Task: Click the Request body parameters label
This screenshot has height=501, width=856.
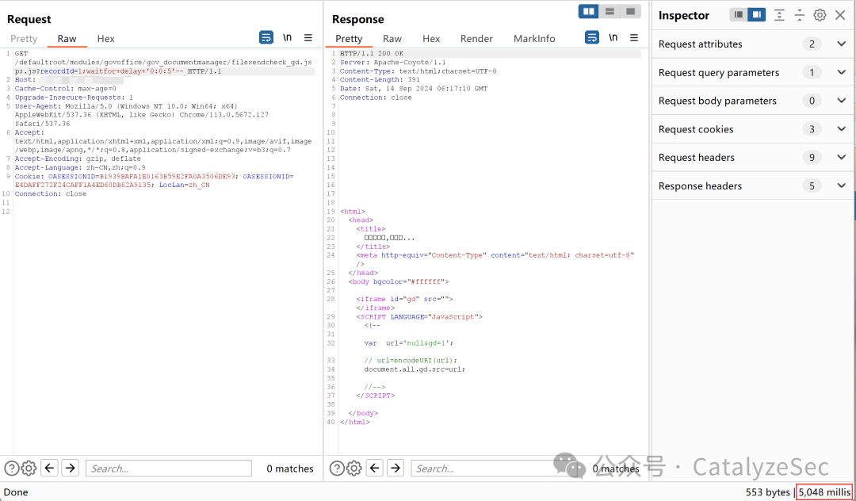Action: (x=717, y=101)
